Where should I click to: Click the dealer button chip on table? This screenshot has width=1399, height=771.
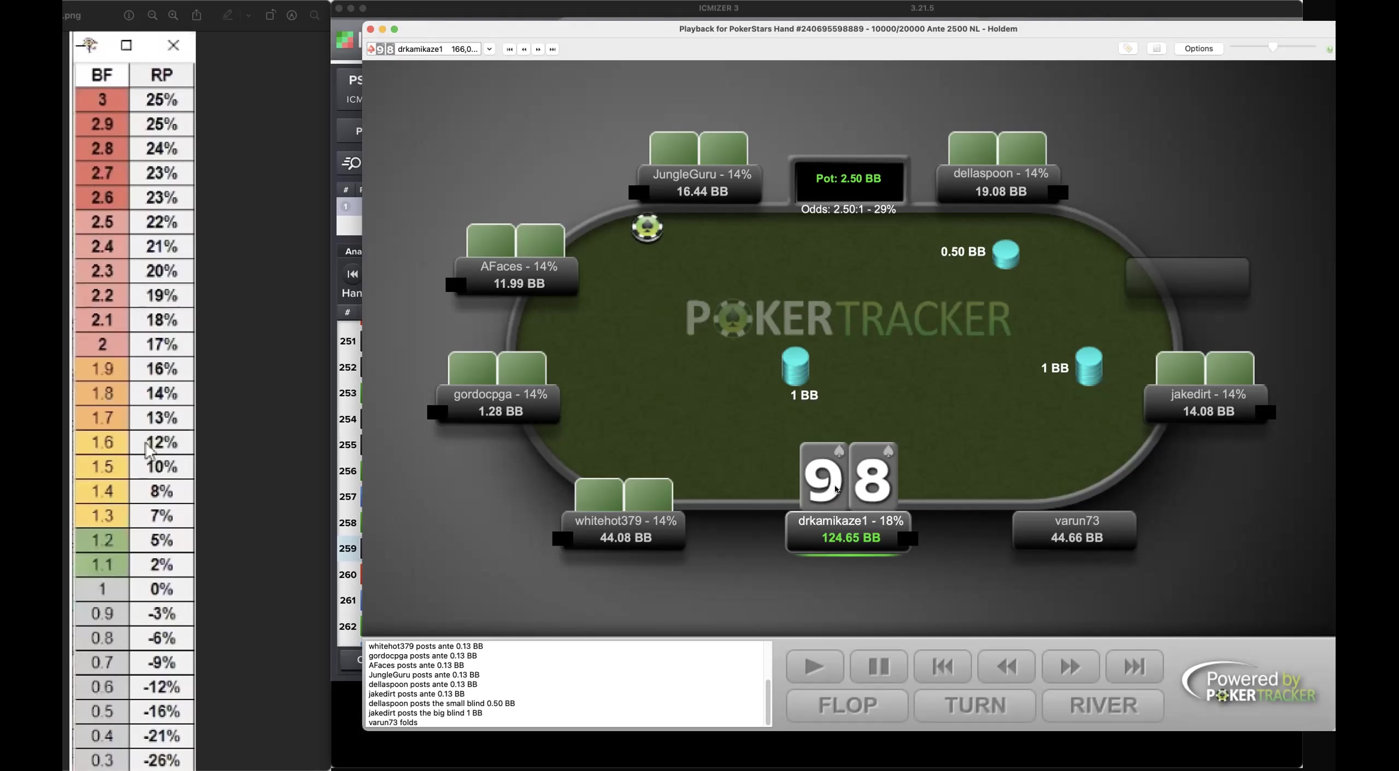(x=647, y=227)
